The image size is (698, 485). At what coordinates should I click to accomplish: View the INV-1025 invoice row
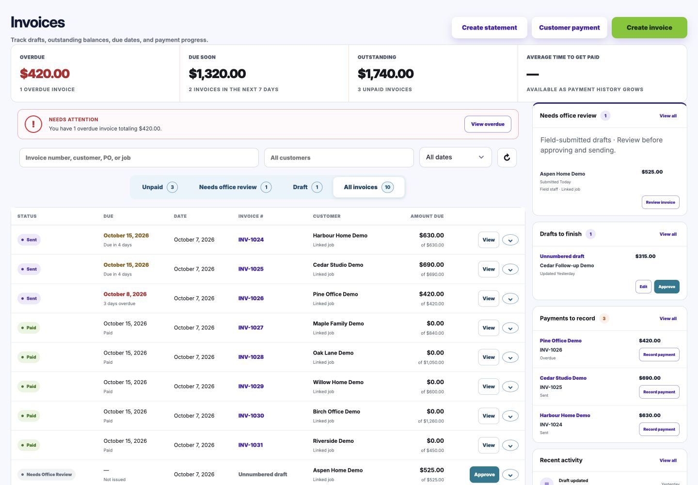[x=489, y=269]
